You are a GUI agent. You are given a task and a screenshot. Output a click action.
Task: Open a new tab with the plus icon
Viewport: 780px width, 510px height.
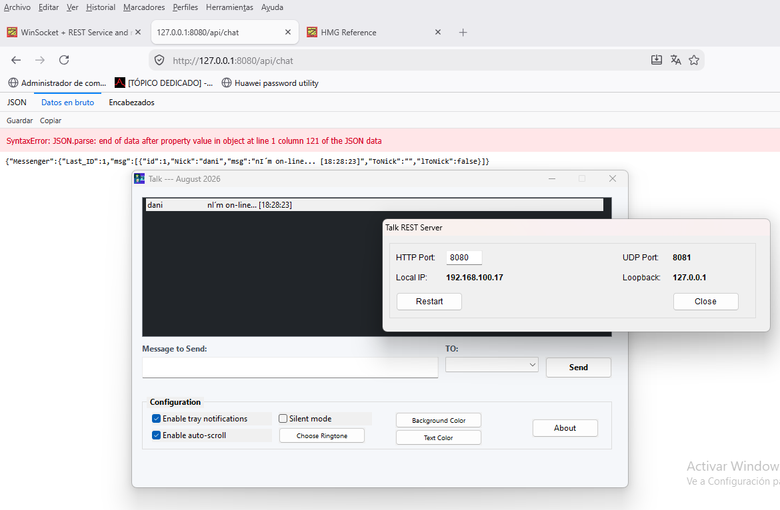tap(463, 32)
